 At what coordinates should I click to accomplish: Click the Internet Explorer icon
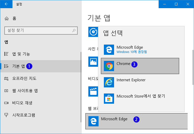coord(109,82)
